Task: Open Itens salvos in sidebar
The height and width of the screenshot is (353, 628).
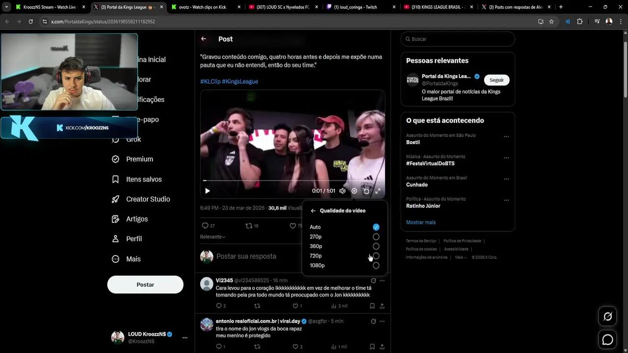Action: coord(137,179)
